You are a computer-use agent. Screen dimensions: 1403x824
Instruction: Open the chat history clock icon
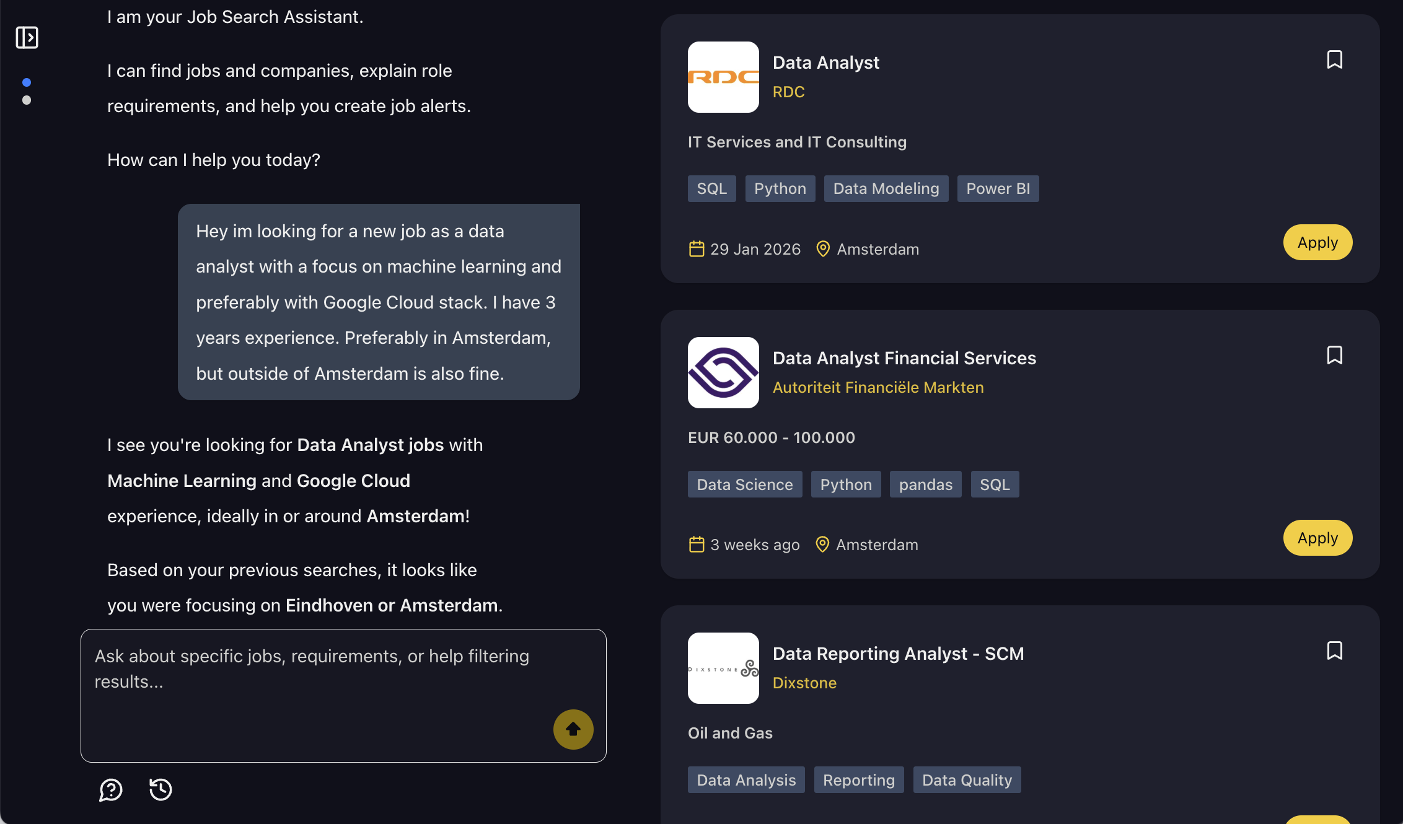161,789
